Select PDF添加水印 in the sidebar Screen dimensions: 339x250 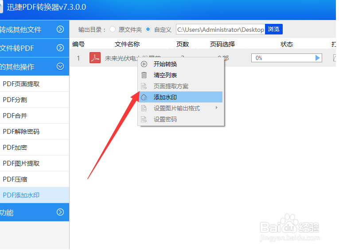35,195
